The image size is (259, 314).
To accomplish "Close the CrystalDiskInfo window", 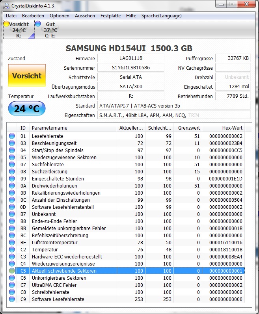I will (x=246, y=4).
